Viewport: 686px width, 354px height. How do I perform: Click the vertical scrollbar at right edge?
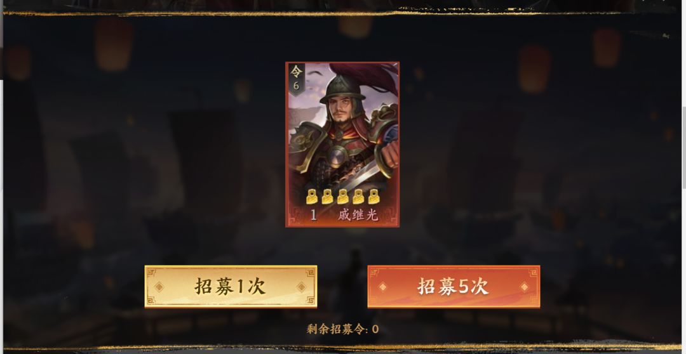tap(684, 148)
